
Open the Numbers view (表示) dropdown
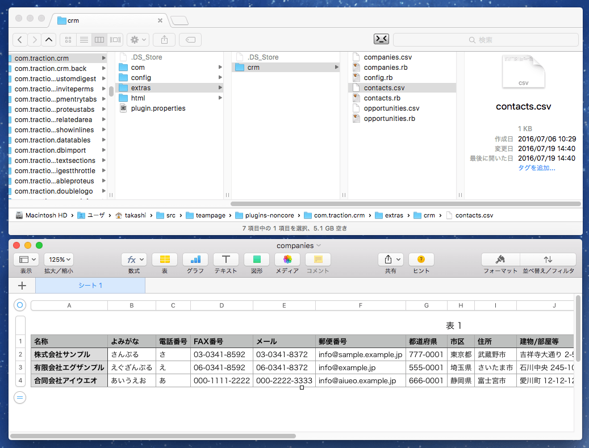tap(26, 259)
